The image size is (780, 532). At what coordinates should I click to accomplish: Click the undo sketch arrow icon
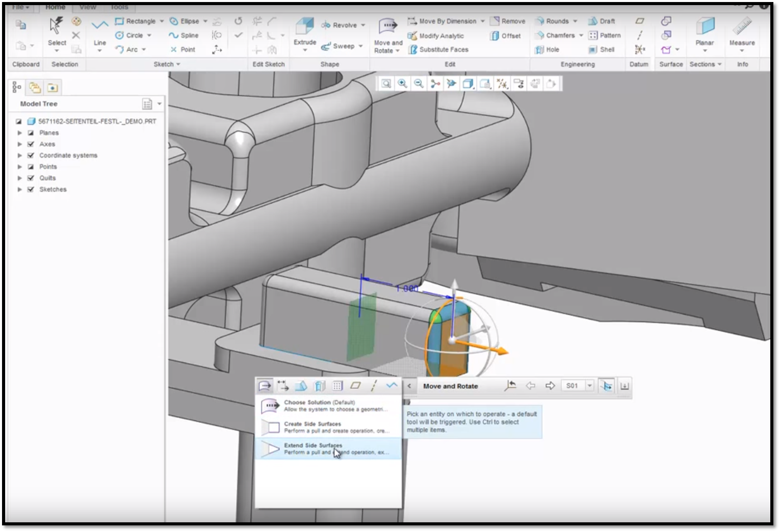click(x=238, y=21)
